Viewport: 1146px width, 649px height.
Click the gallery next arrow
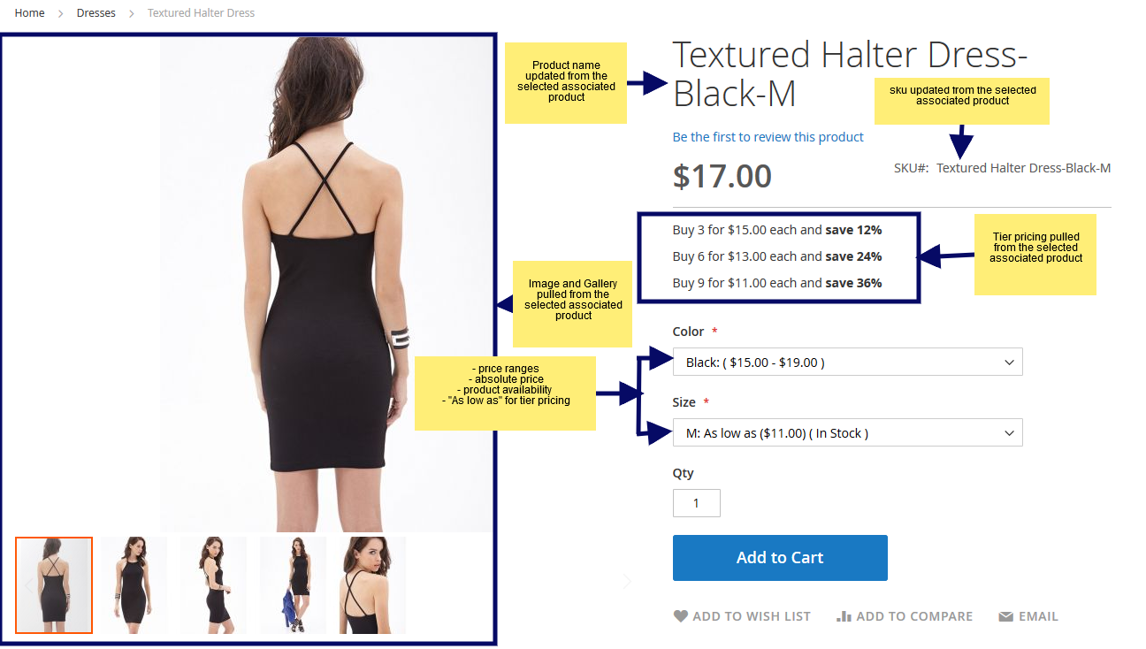[627, 581]
